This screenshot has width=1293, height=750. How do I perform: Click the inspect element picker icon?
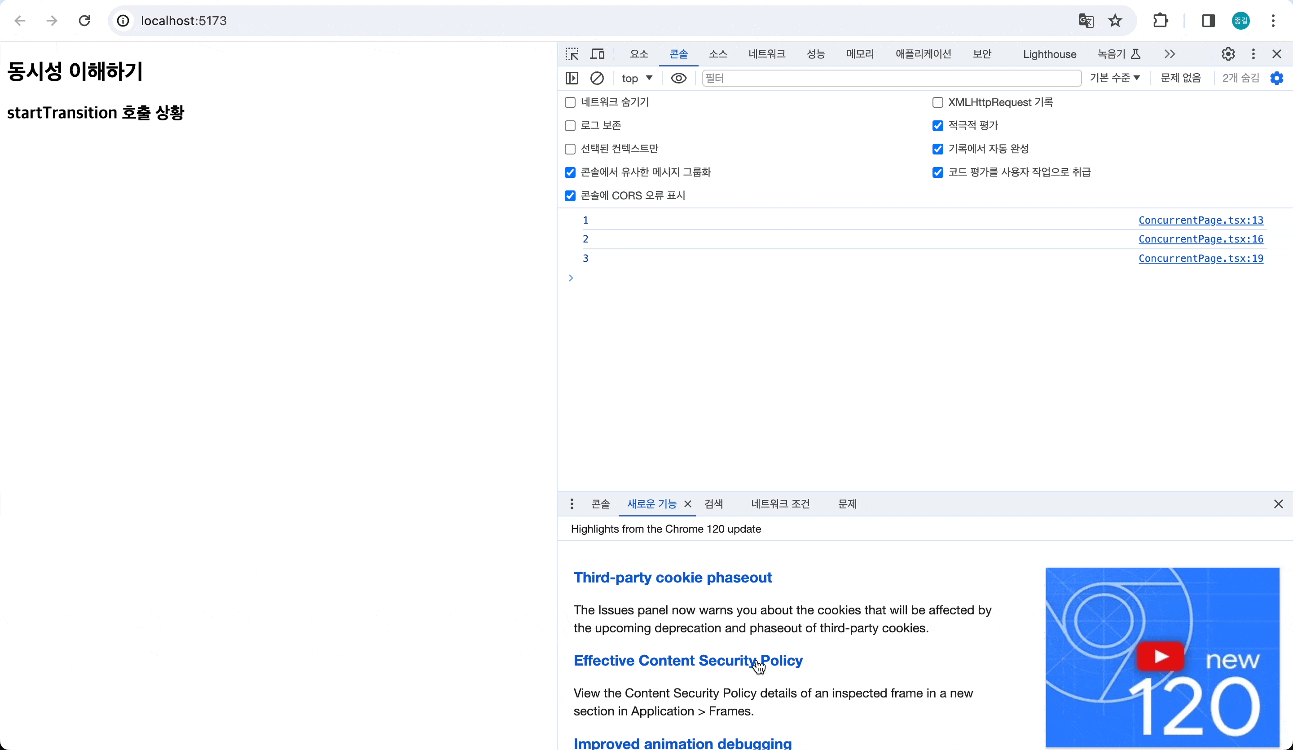point(572,54)
